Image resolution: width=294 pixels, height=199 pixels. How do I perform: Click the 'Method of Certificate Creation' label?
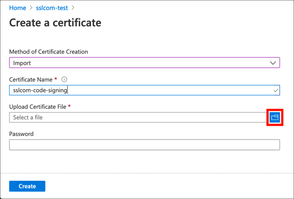[48, 52]
